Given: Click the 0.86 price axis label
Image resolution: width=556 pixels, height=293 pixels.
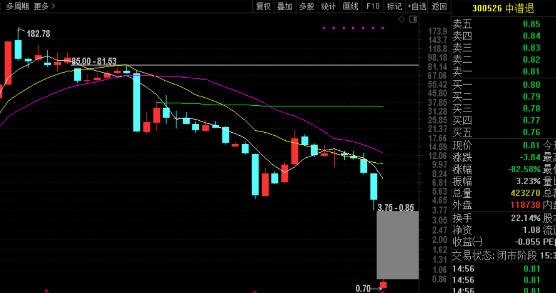Looking at the screenshot, I should tap(440, 279).
